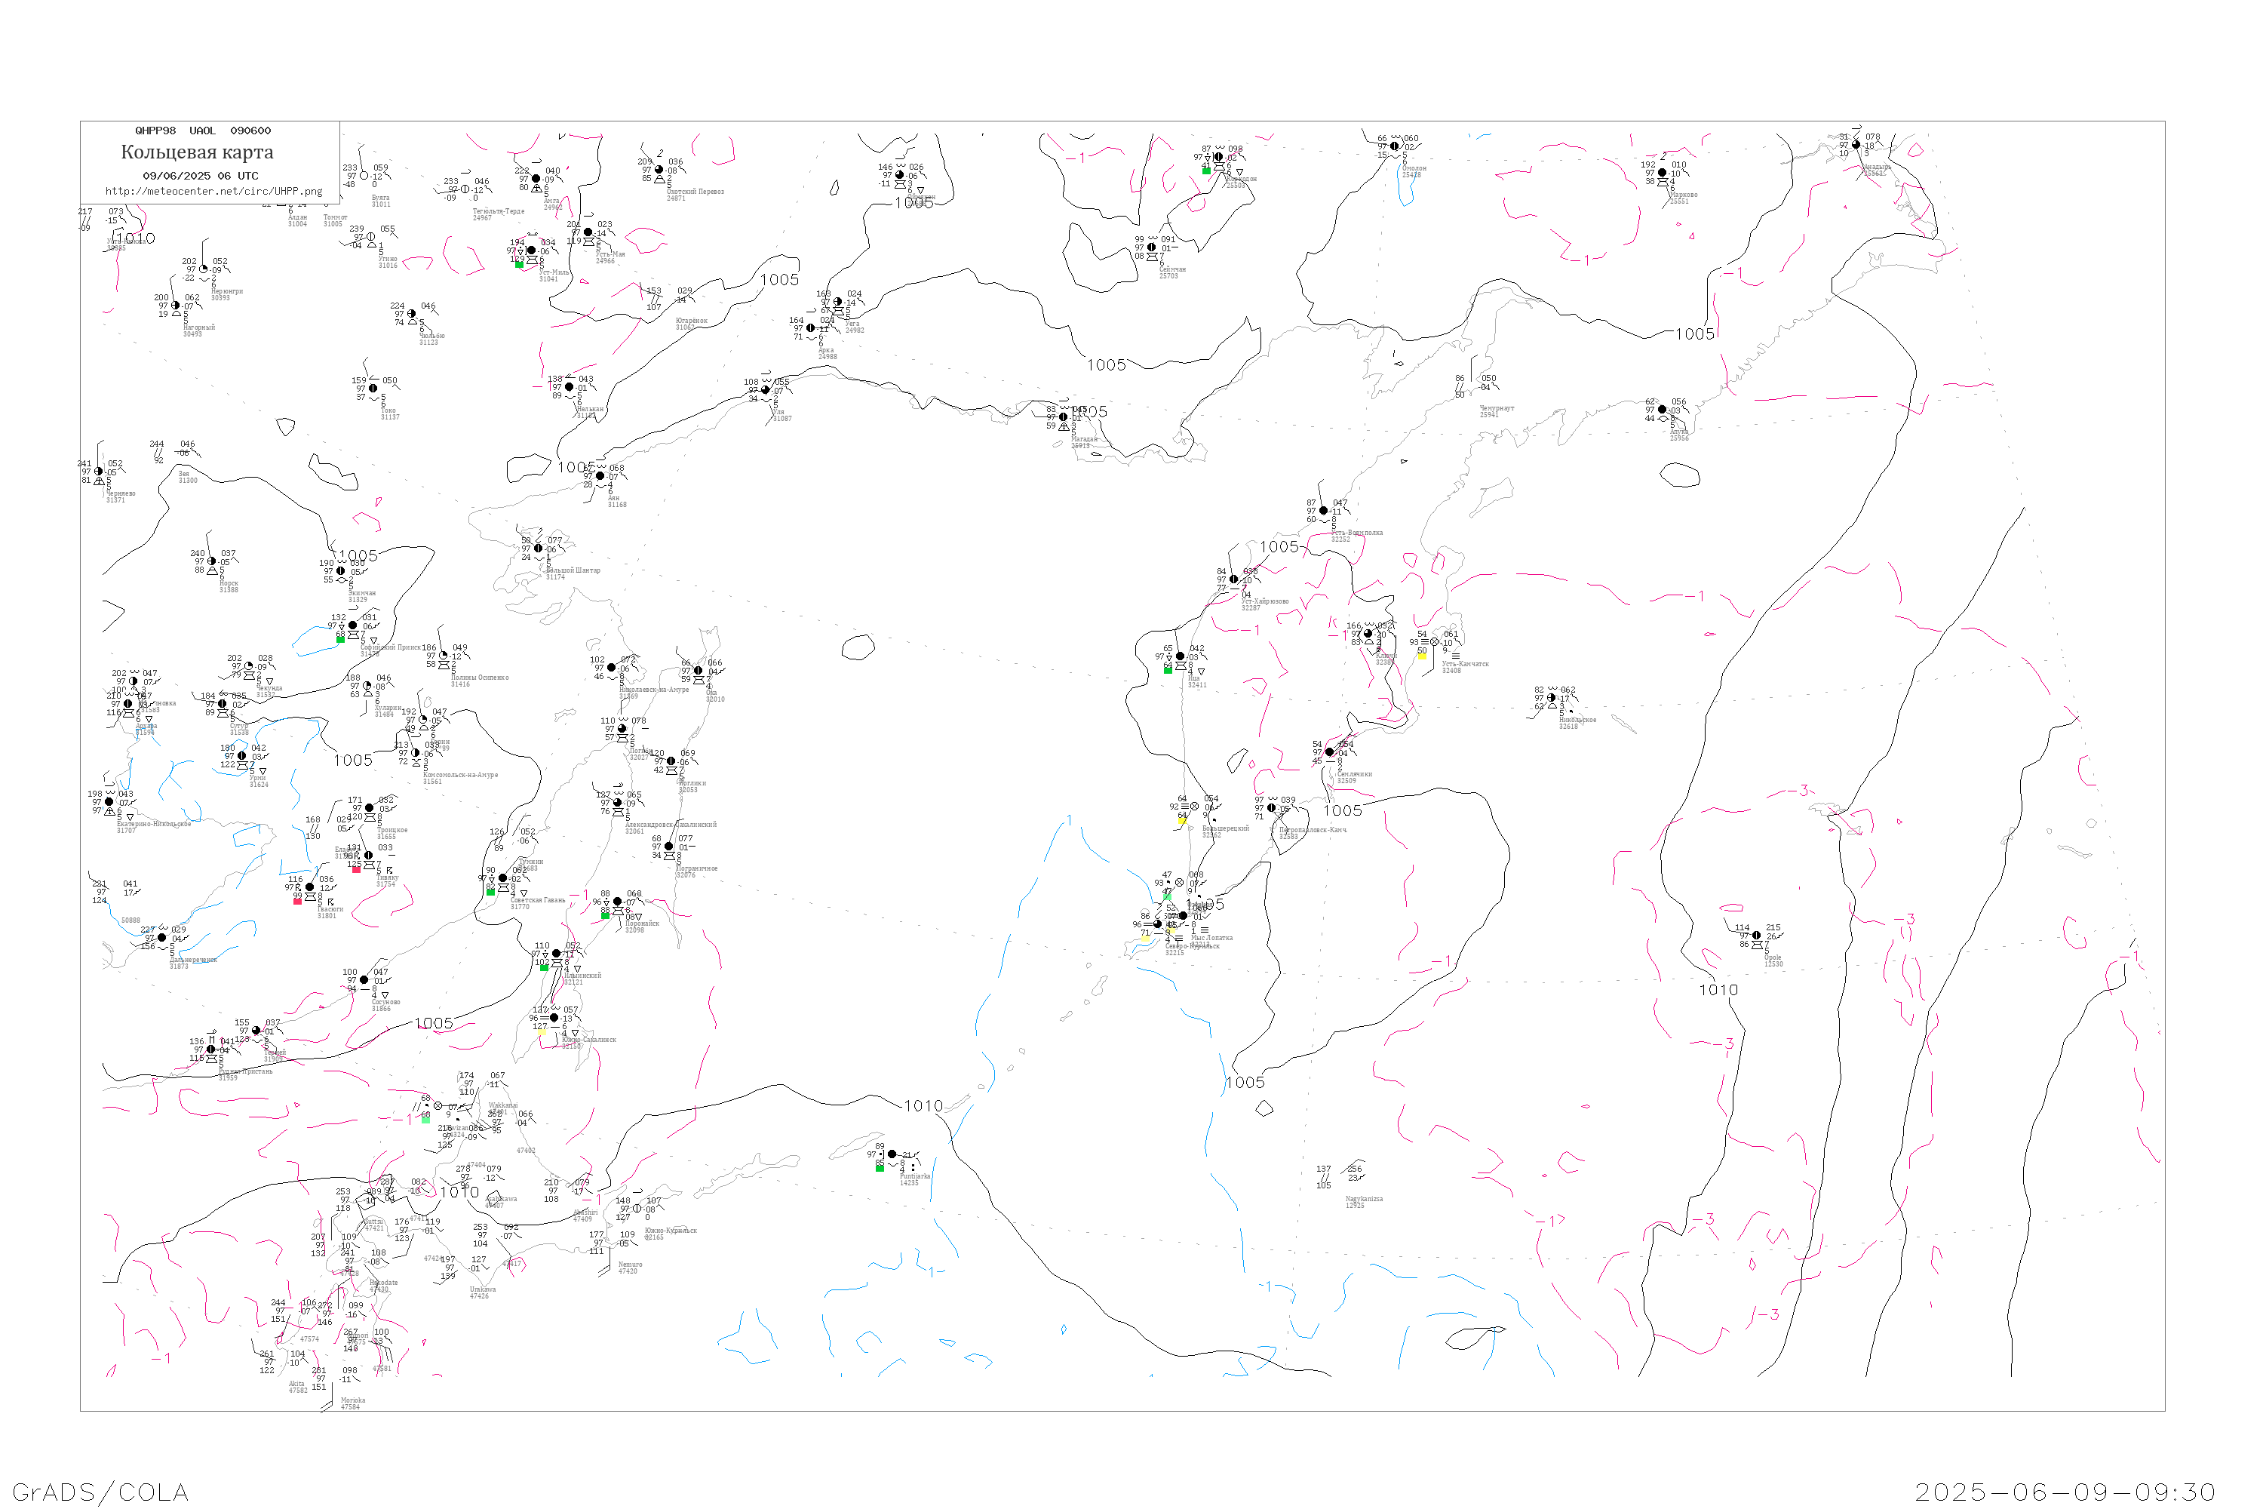Click the meteocenter.net UHPP.png URL text
The width and height of the screenshot is (2263, 1509).
(x=213, y=192)
